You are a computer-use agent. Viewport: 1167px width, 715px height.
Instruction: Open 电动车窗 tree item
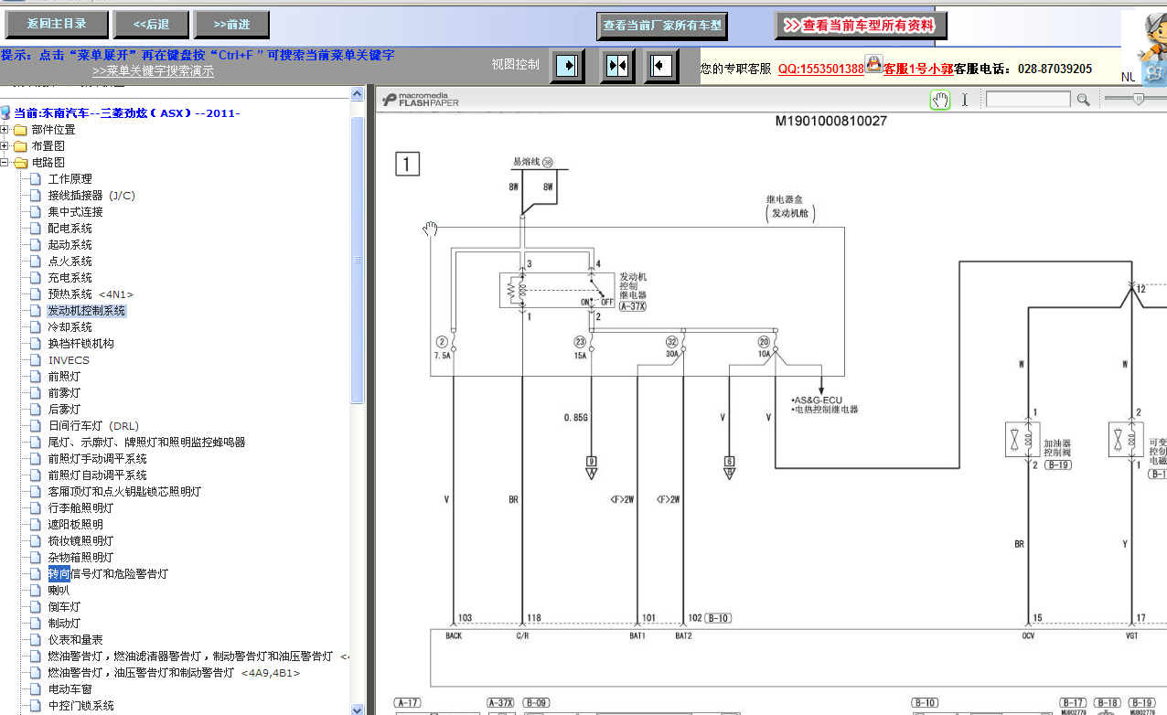70,689
